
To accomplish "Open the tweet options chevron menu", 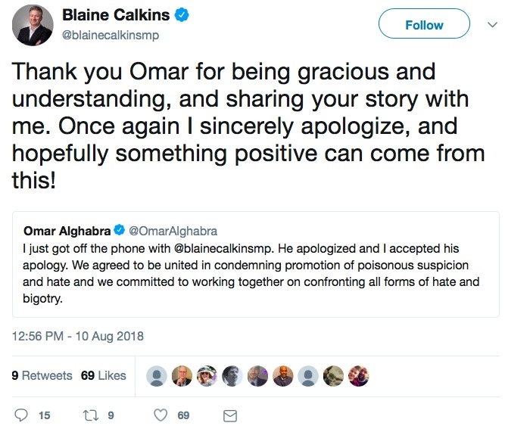I will tap(492, 25).
